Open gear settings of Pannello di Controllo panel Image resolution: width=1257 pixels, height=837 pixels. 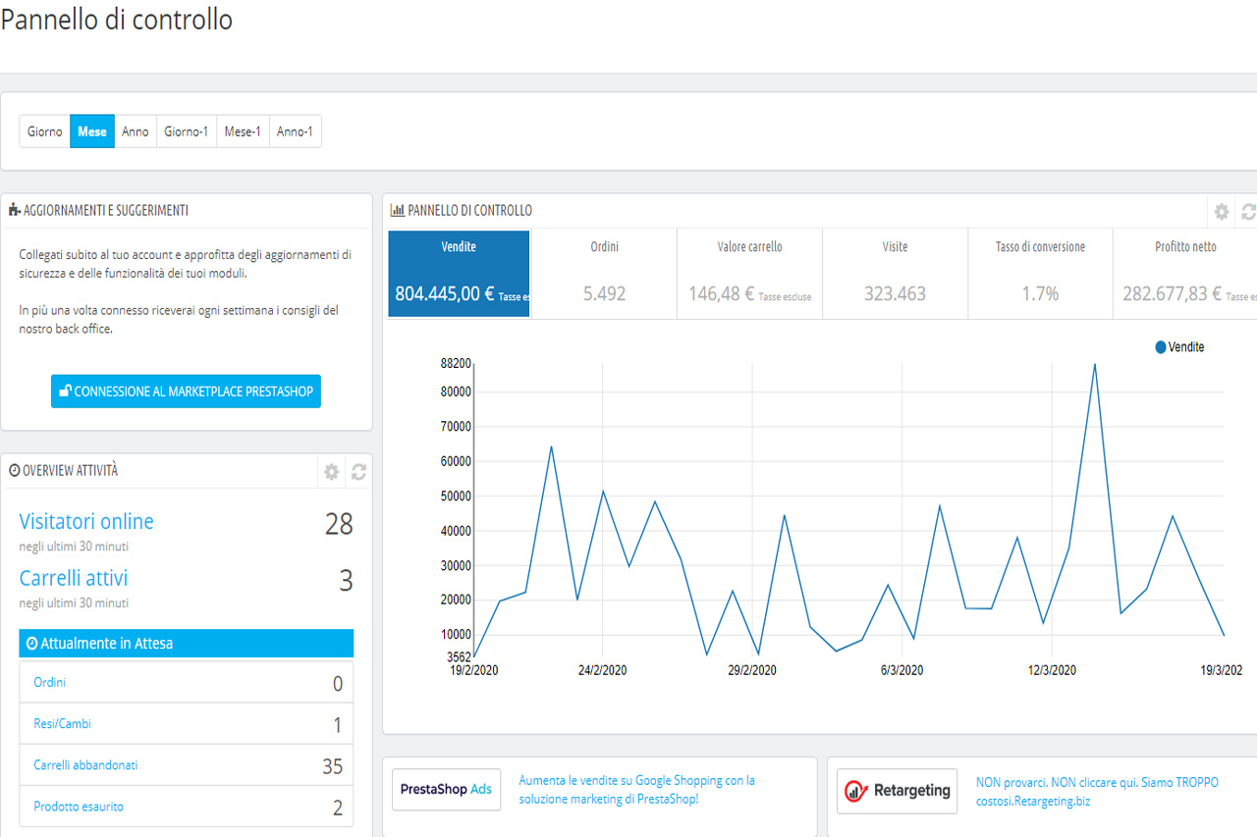1222,212
